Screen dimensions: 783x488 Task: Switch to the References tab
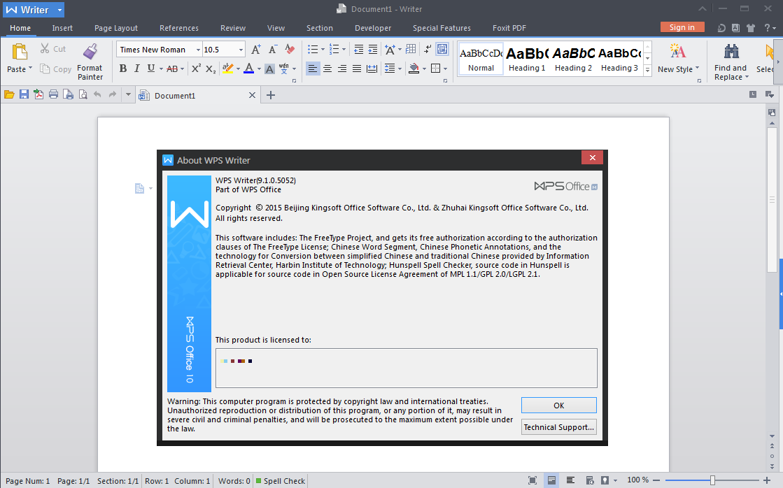(178, 28)
